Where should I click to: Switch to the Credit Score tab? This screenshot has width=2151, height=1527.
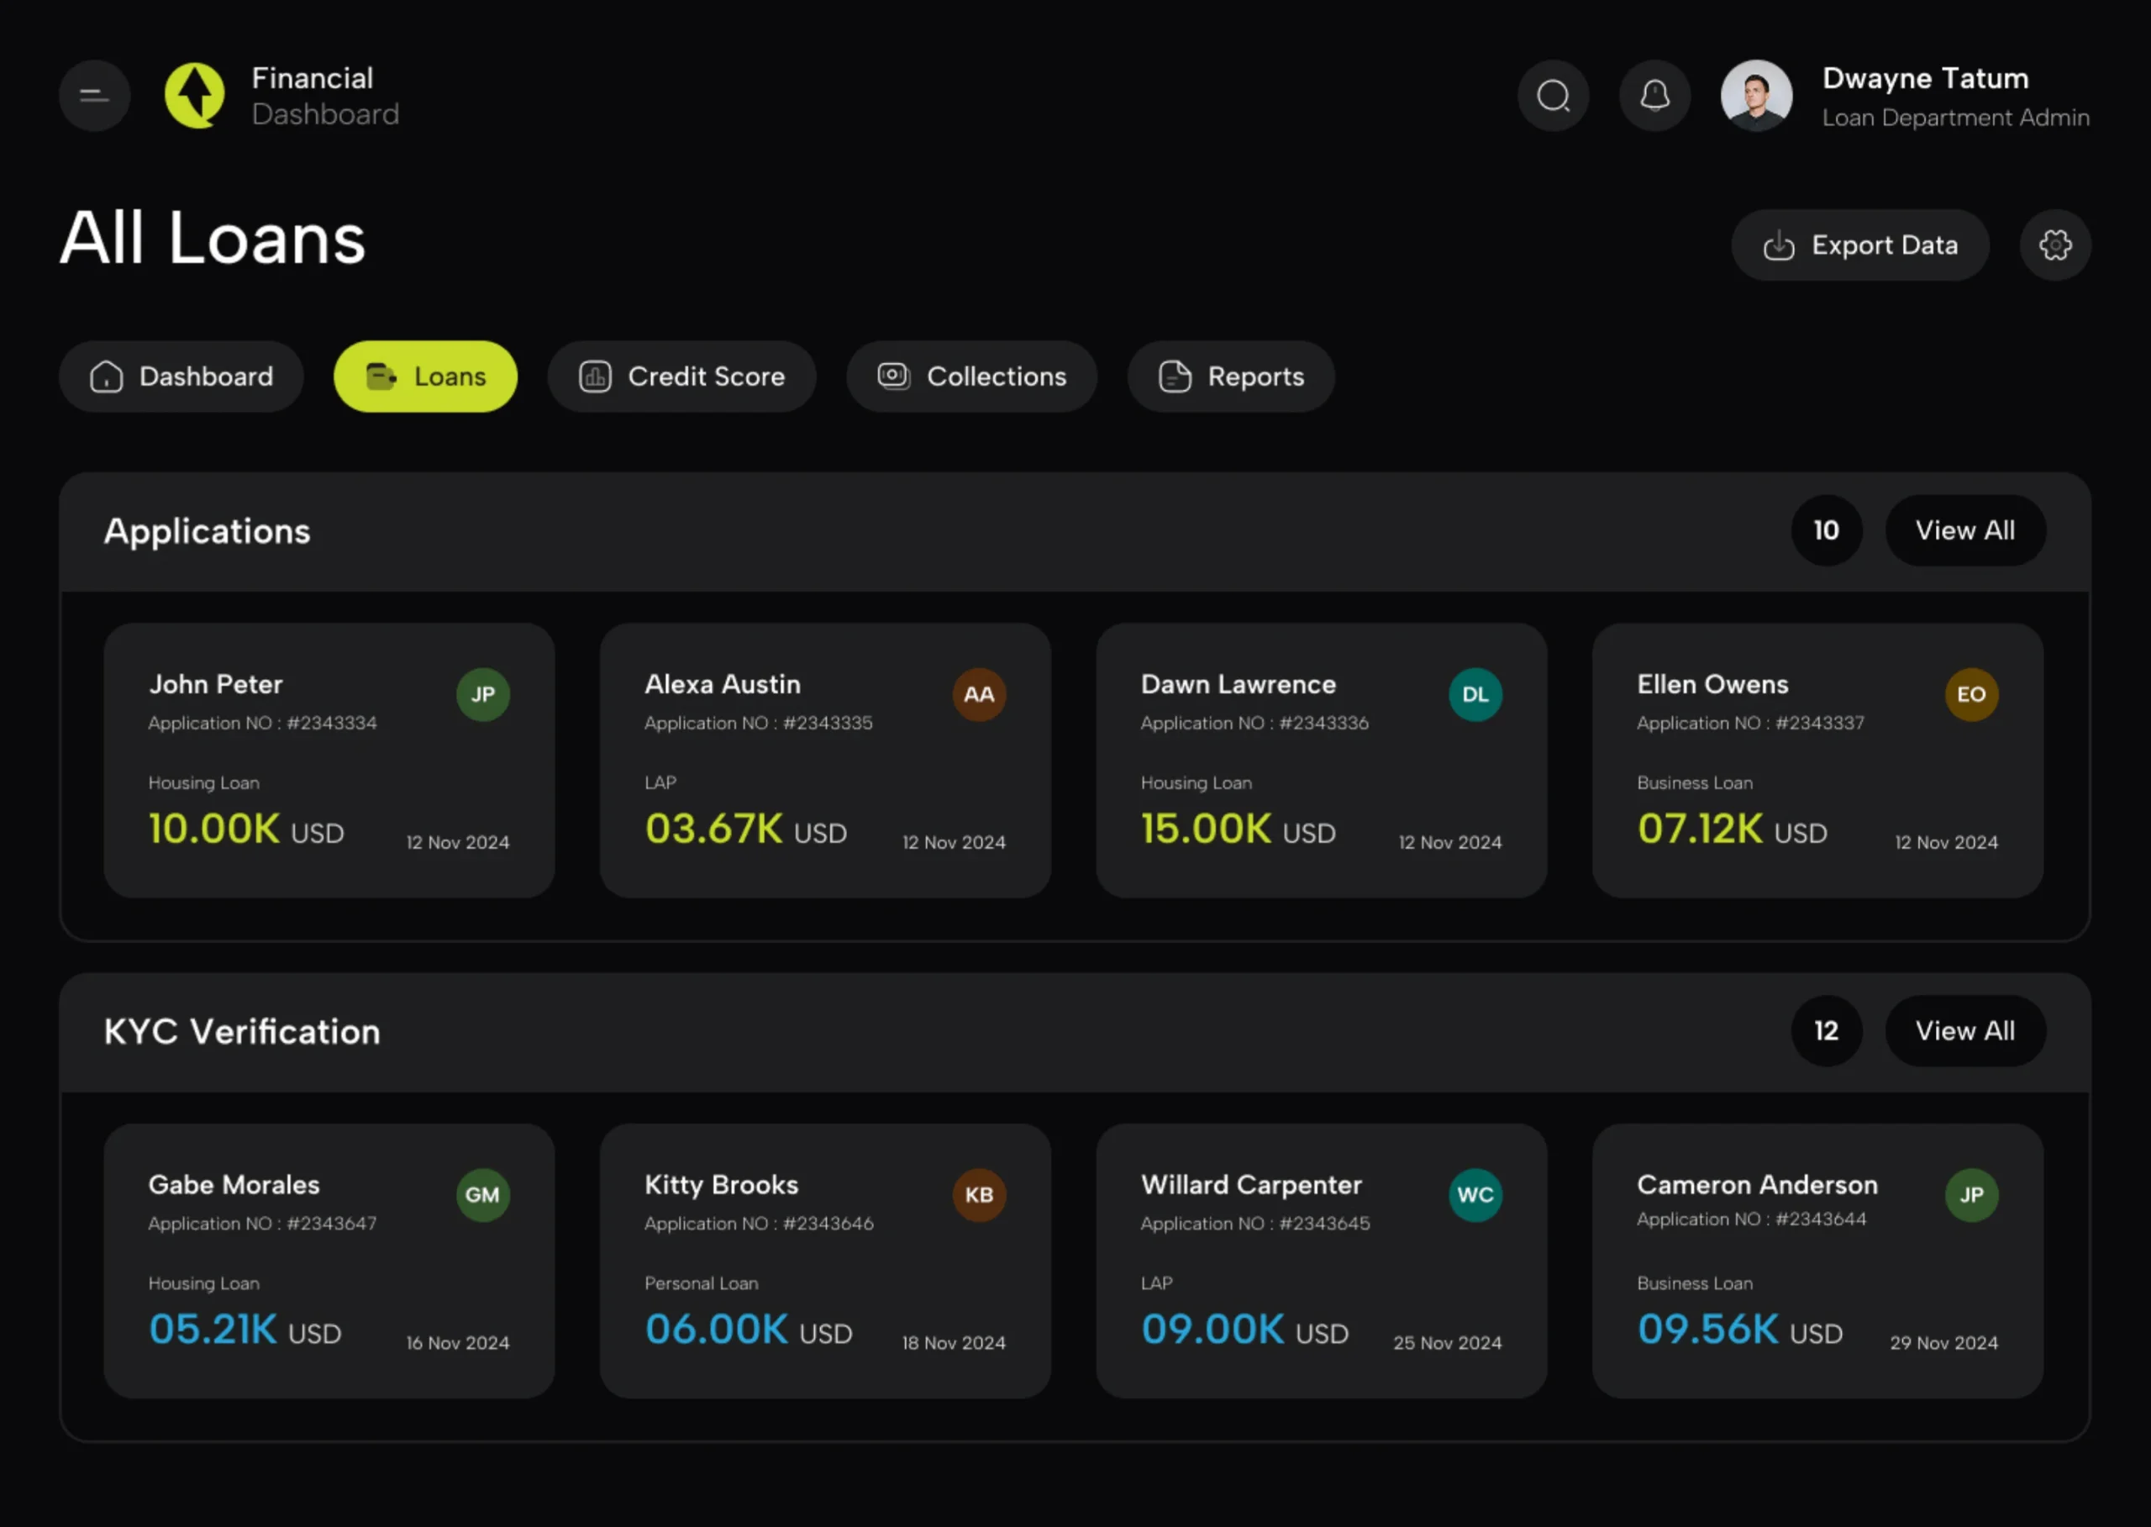click(681, 377)
